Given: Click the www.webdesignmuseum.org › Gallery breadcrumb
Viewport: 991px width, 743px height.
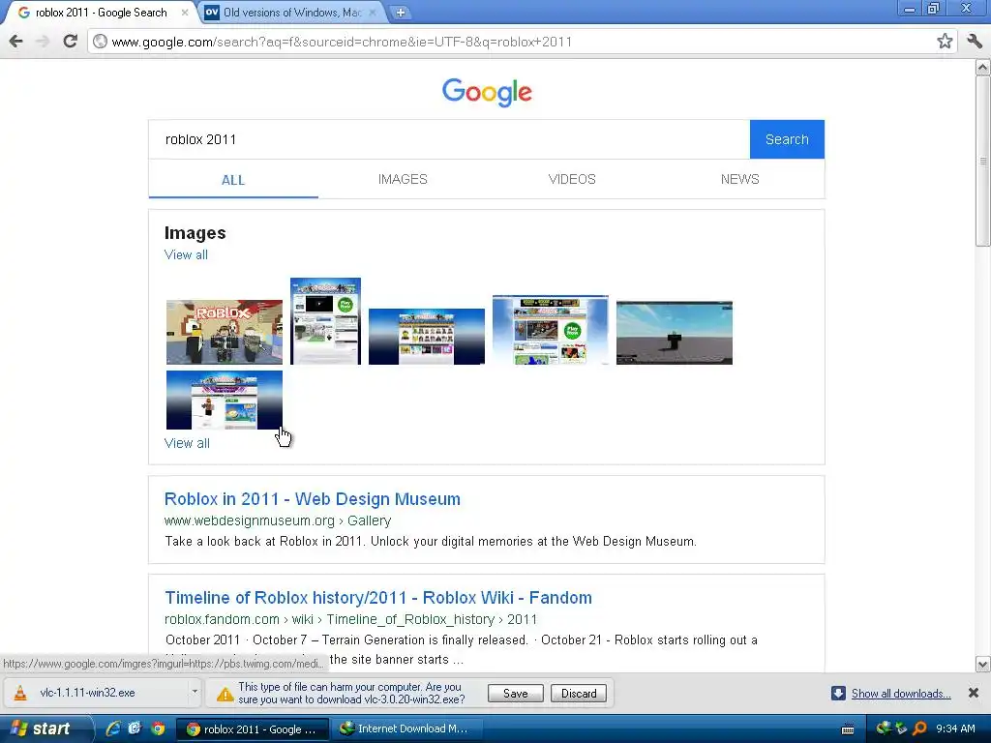Looking at the screenshot, I should (x=278, y=520).
